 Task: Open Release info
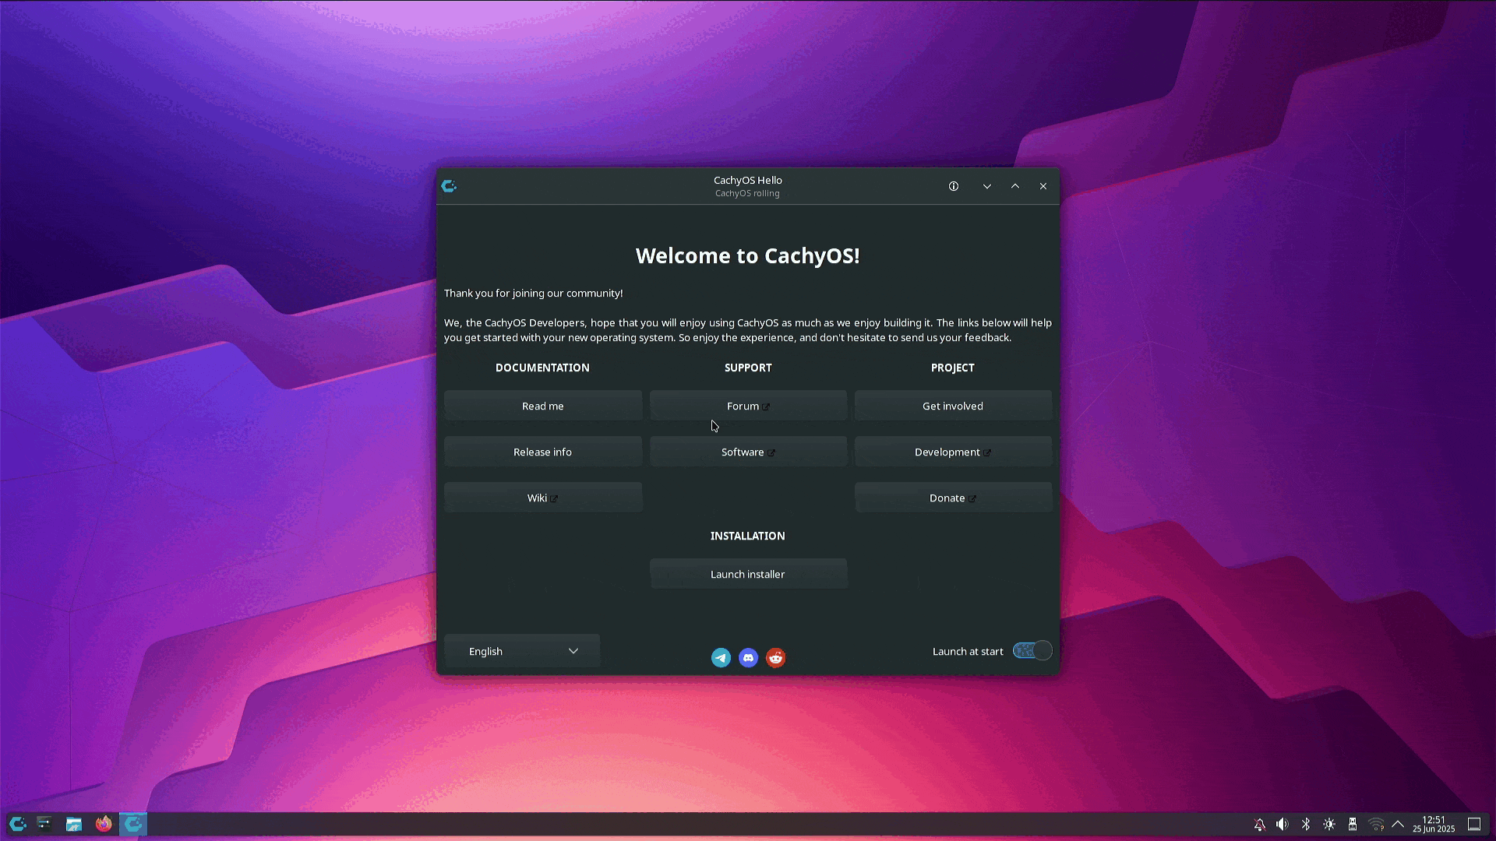point(543,452)
